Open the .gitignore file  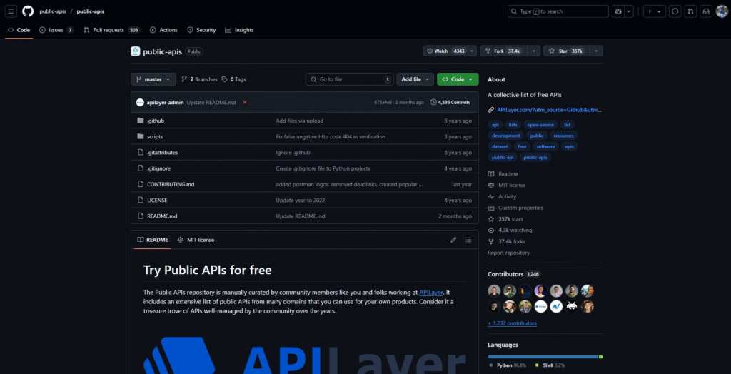click(x=158, y=168)
